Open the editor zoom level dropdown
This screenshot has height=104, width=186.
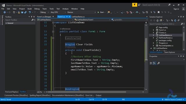44,92
